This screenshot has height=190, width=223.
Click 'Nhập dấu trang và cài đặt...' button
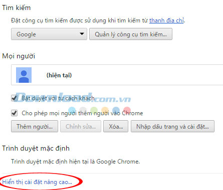click(x=172, y=127)
